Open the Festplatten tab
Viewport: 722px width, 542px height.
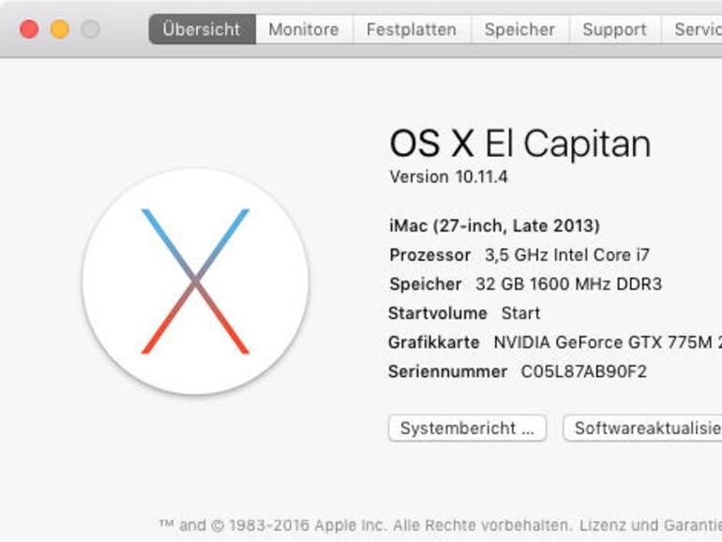(412, 29)
